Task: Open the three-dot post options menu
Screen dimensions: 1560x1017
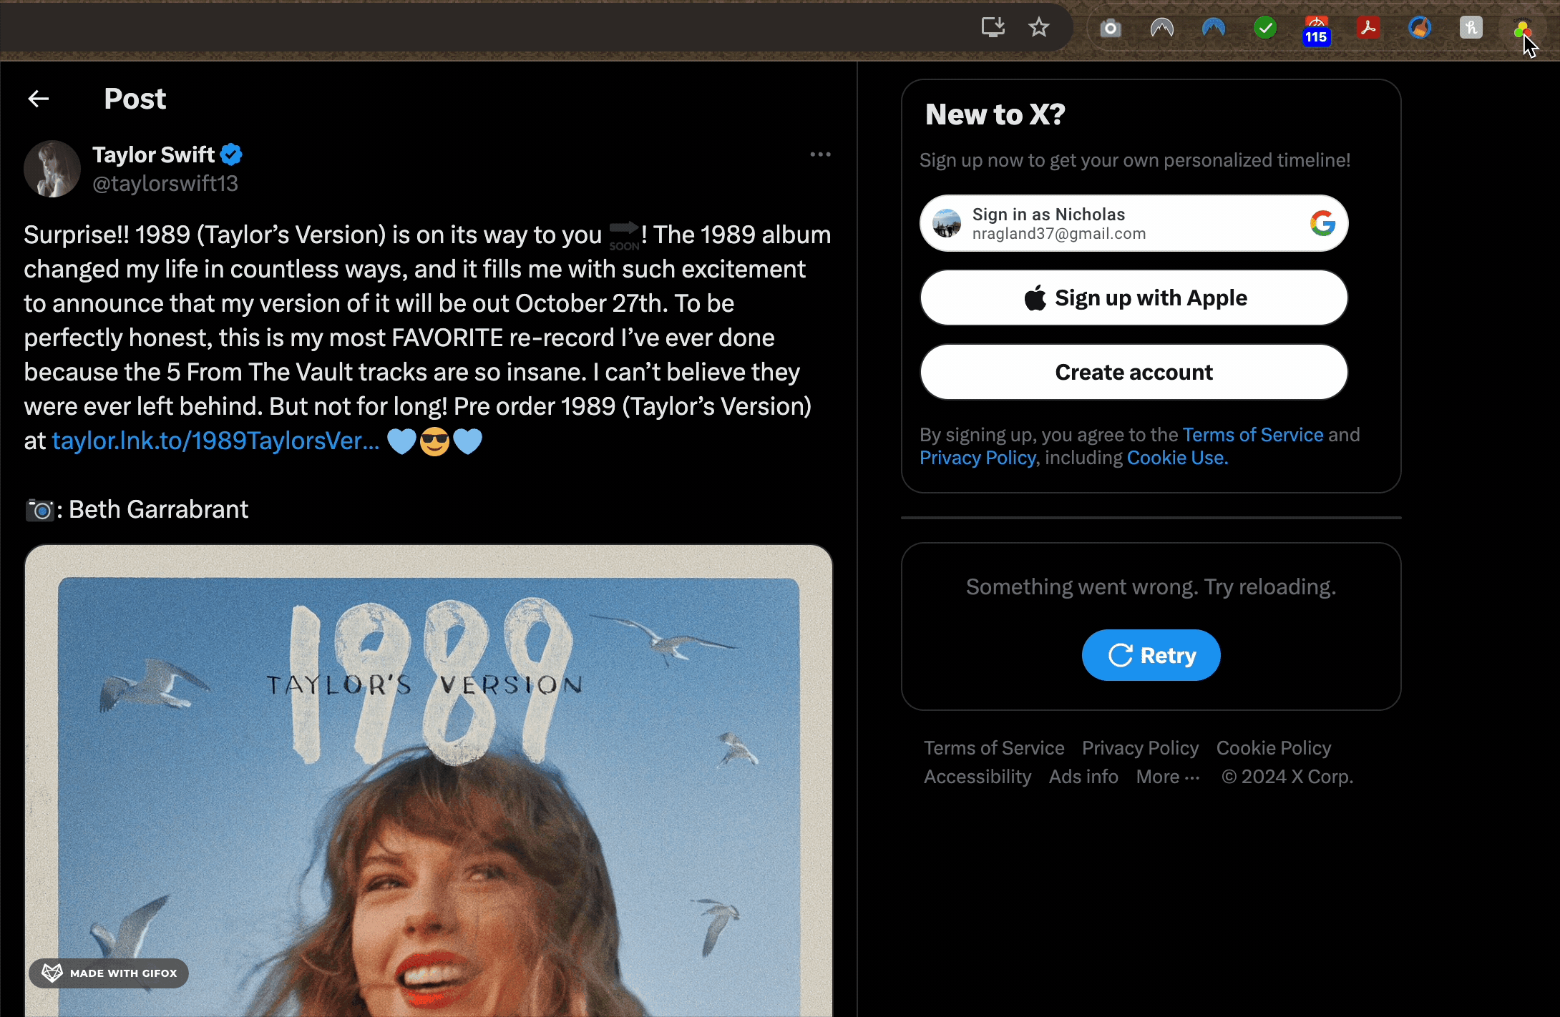Action: [820, 154]
